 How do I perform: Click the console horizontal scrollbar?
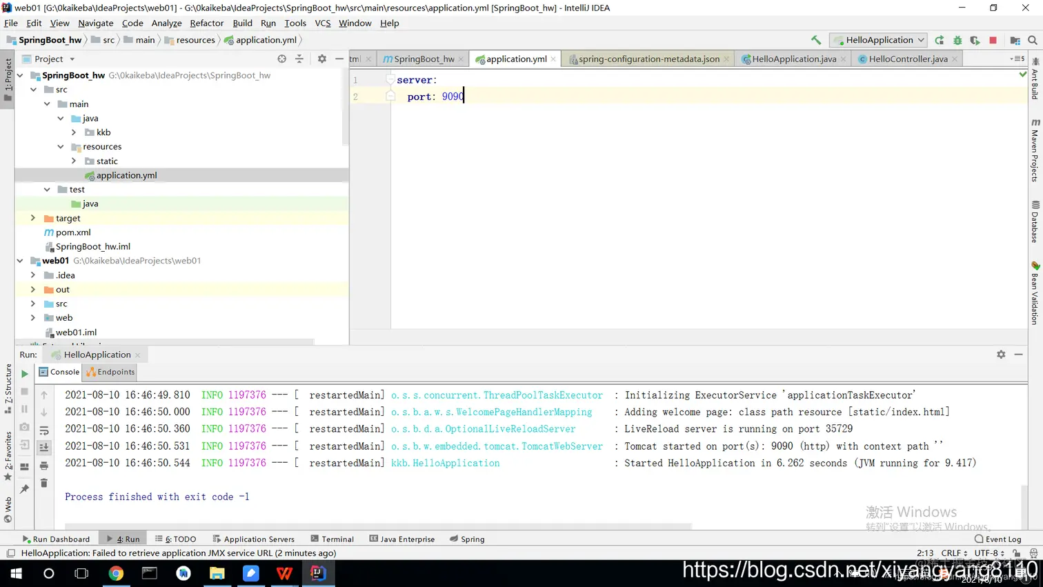tap(378, 526)
